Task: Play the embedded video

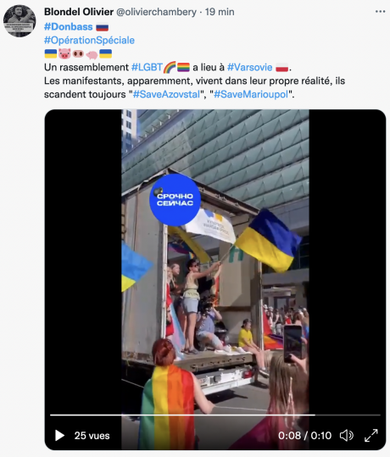Action: (x=59, y=436)
